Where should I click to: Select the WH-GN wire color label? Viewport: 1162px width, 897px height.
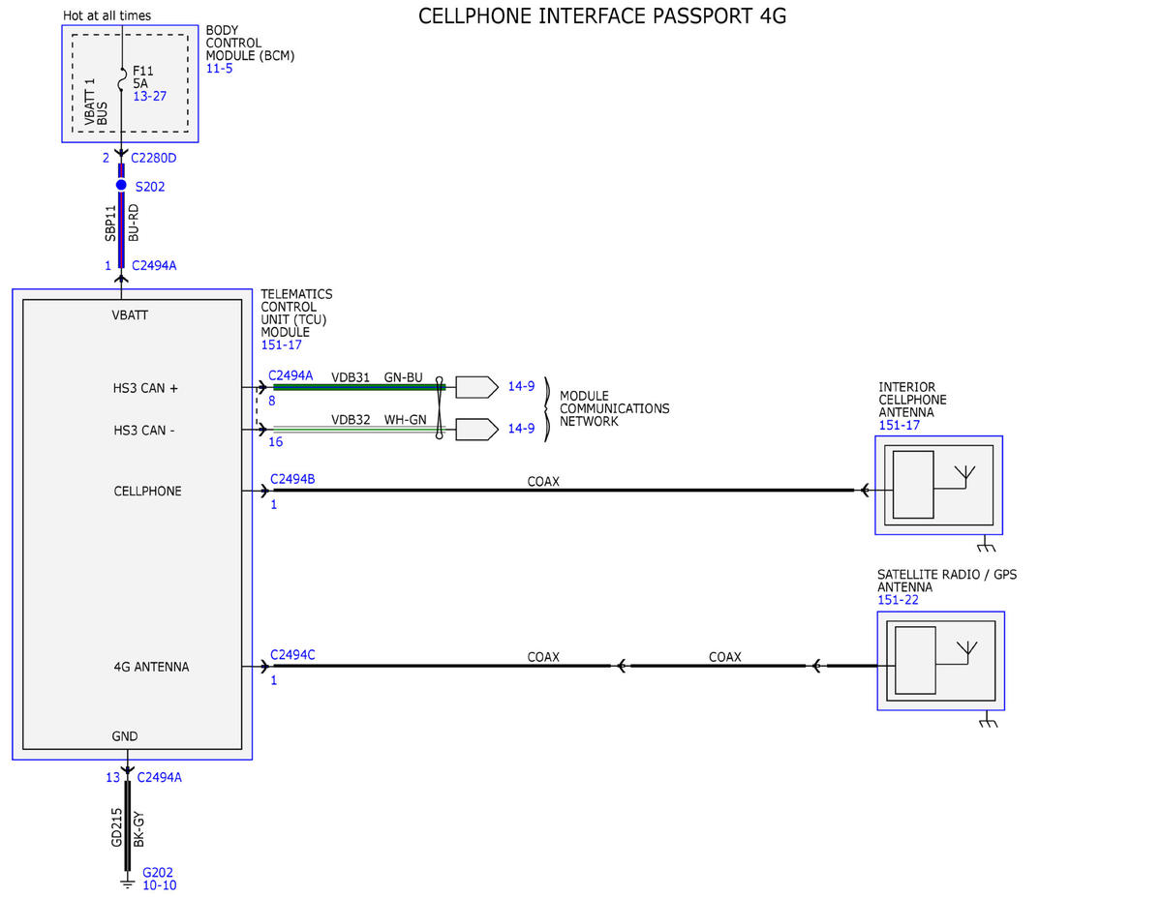[x=405, y=420]
